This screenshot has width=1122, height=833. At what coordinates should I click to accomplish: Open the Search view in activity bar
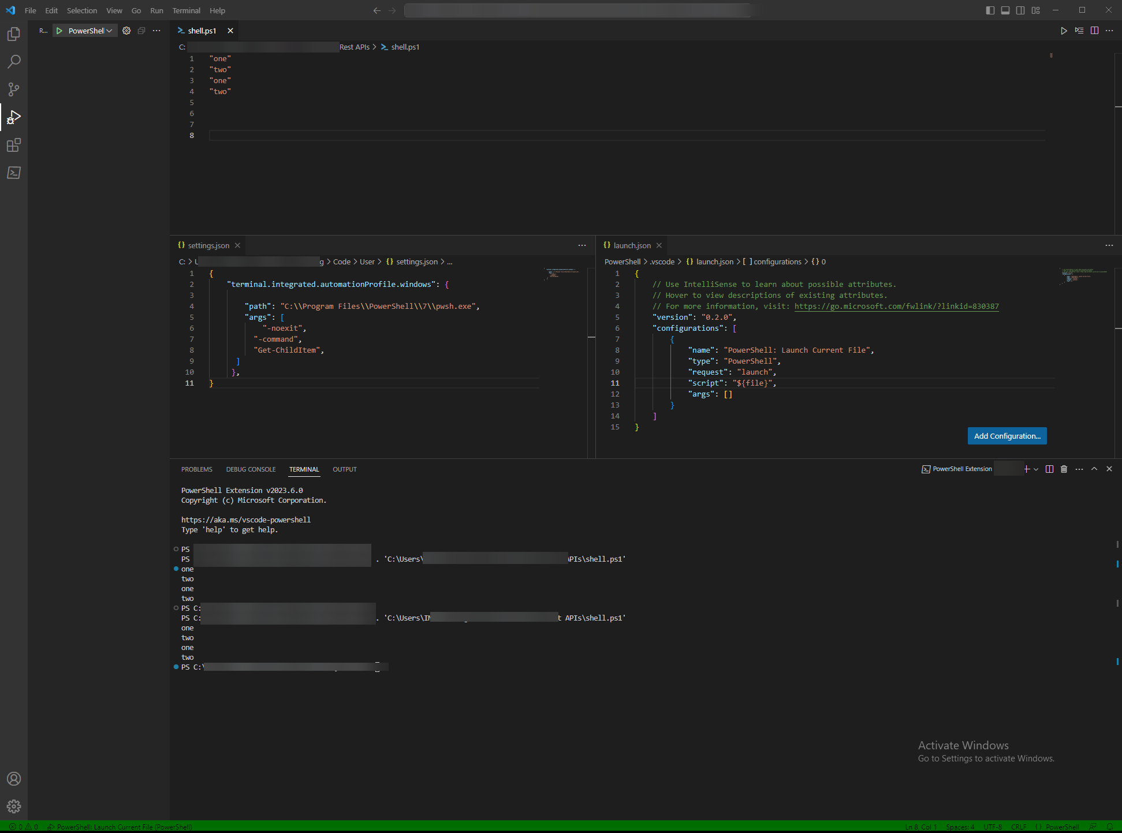(14, 61)
